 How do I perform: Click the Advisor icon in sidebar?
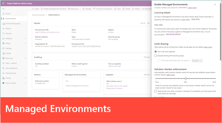(4, 29)
